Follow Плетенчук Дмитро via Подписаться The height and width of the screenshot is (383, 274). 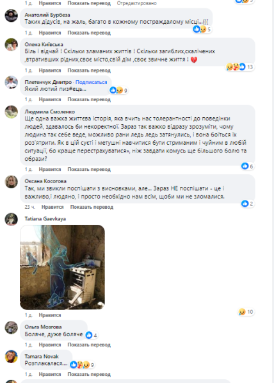click(91, 83)
